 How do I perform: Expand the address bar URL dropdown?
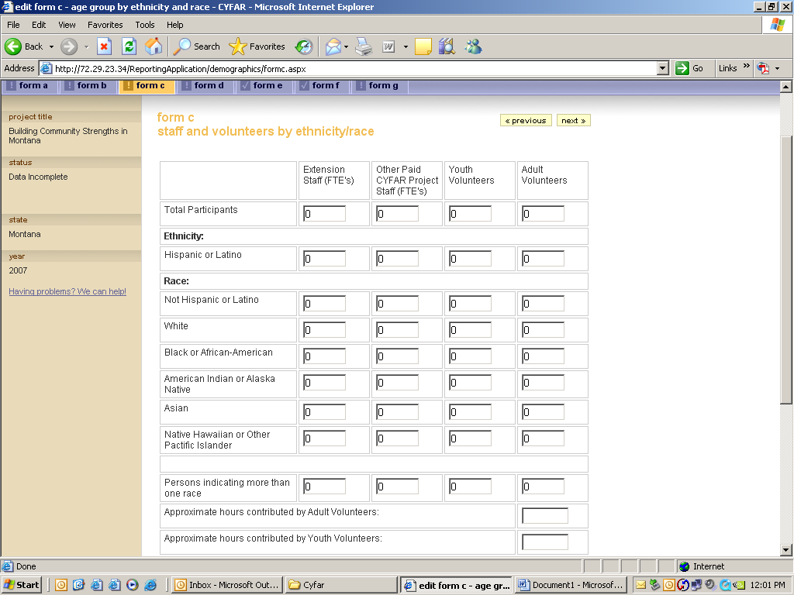[x=662, y=68]
